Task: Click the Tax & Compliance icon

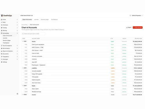Action: (2, 46)
